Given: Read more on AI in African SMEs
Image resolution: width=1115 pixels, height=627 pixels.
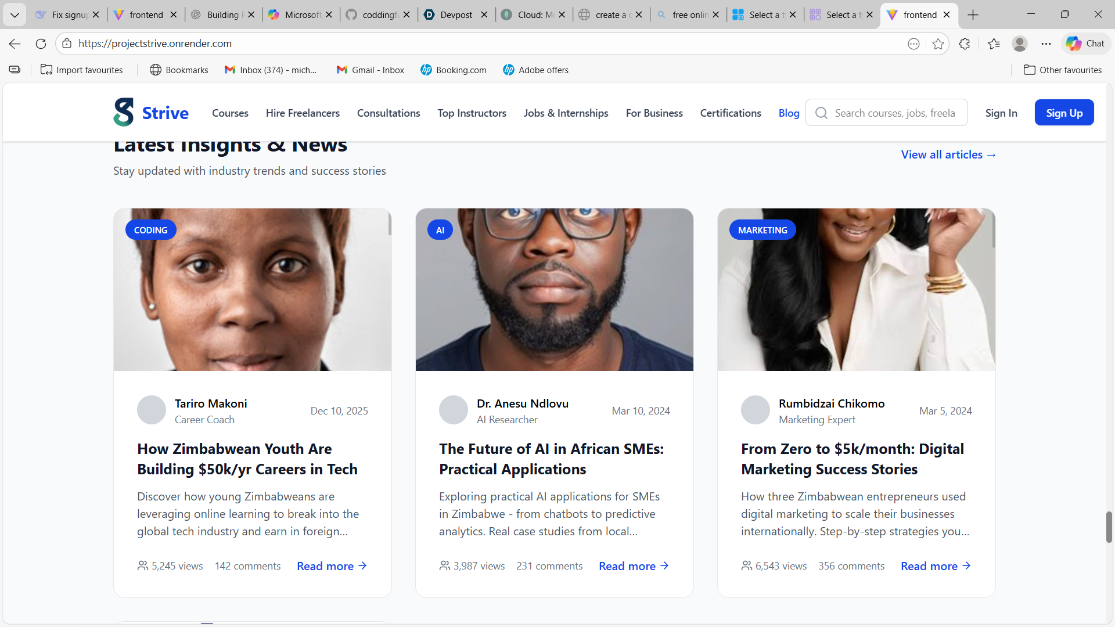Looking at the screenshot, I should pyautogui.click(x=634, y=566).
